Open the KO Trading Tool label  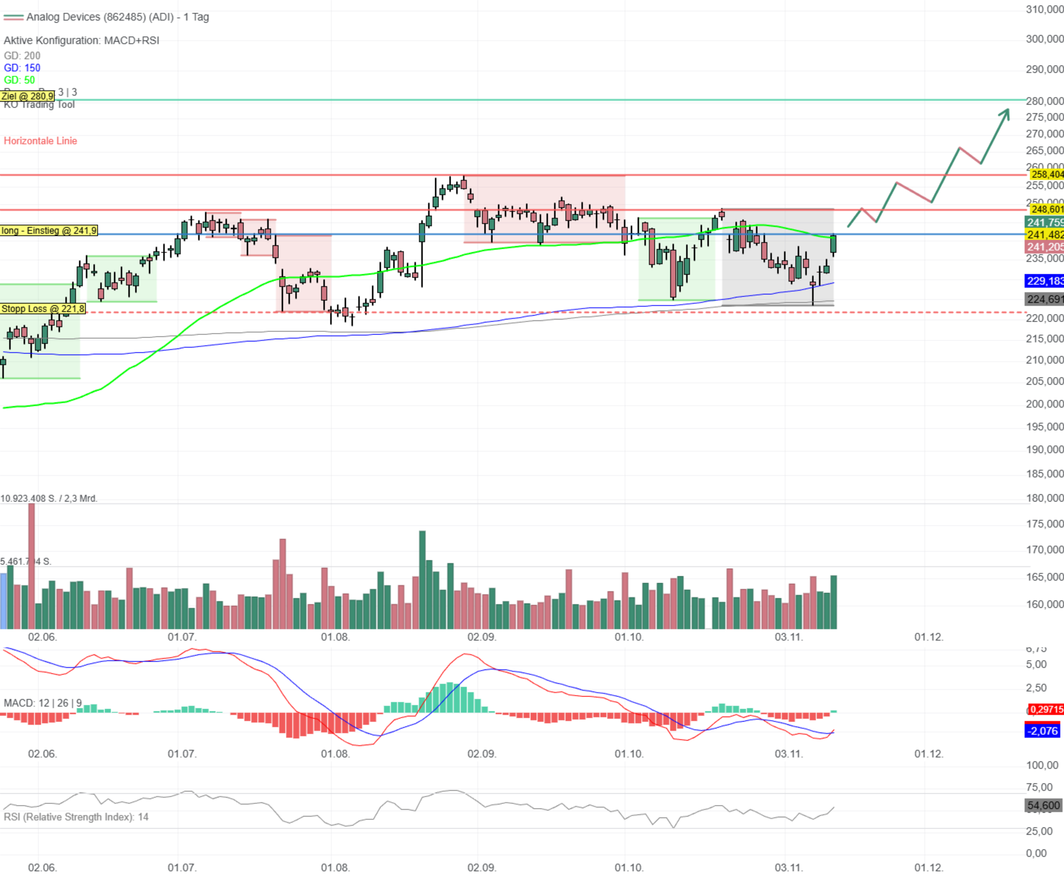click(40, 105)
